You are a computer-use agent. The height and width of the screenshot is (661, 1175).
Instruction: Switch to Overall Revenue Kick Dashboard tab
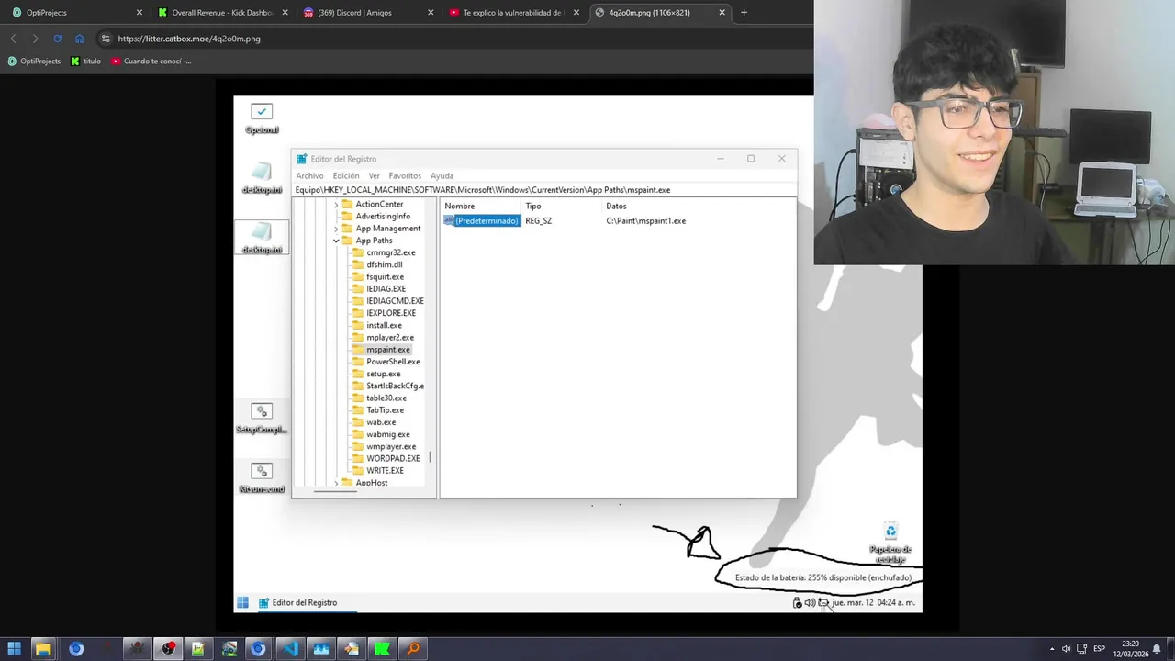click(x=223, y=13)
